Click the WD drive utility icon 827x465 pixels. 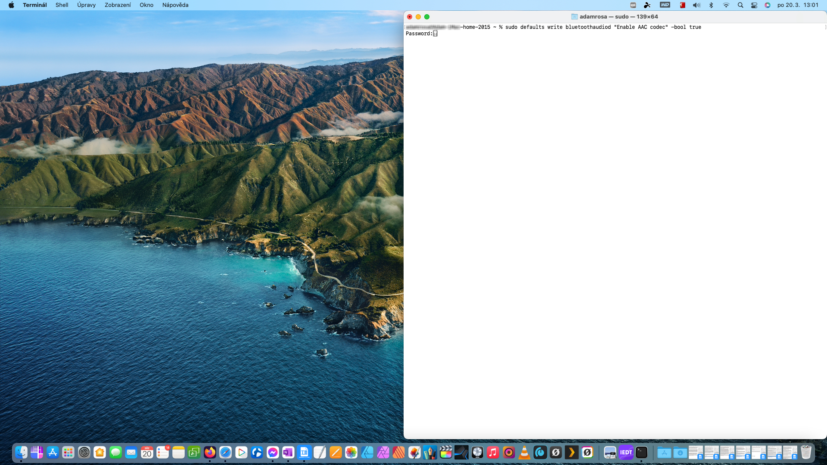[x=665, y=5]
